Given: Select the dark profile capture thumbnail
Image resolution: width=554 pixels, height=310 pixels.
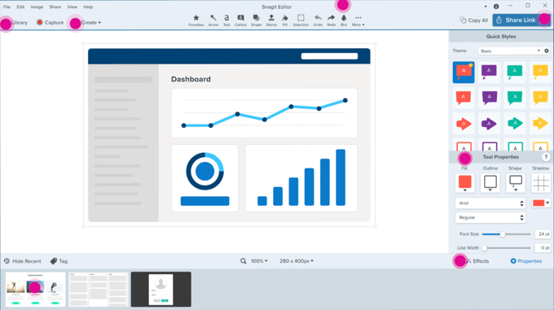Looking at the screenshot, I should click(x=161, y=289).
